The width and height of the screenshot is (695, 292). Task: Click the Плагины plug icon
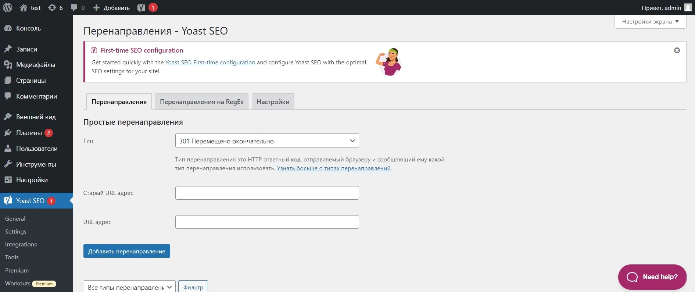coord(8,133)
